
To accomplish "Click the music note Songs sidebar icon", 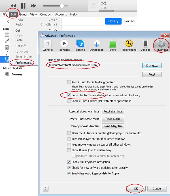I will (7, 53).
